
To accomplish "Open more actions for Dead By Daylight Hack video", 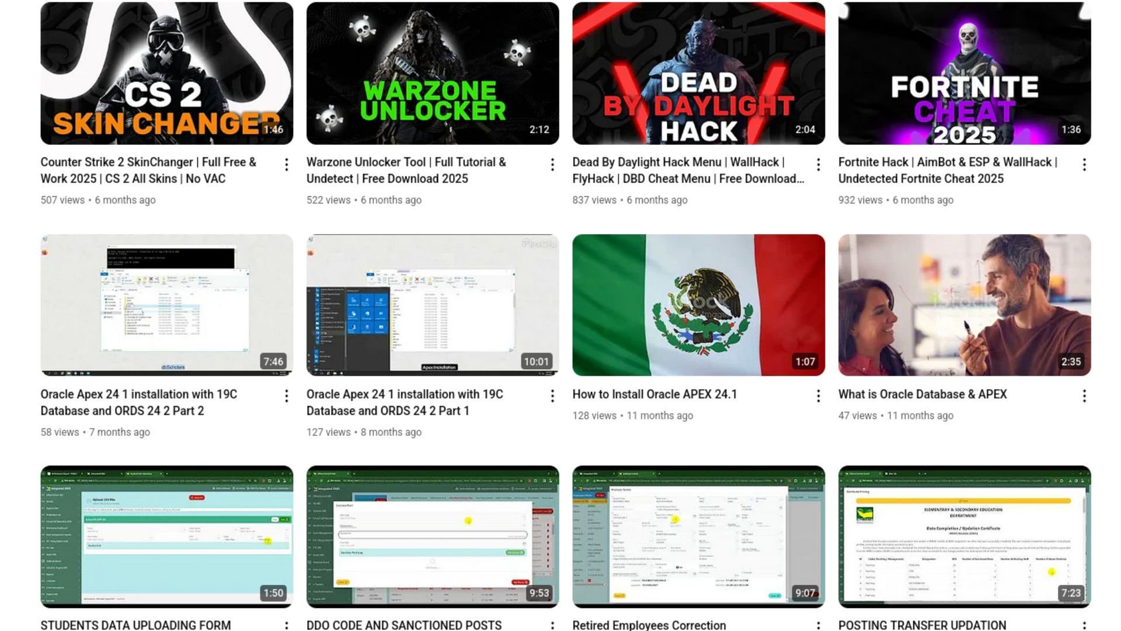I will (818, 165).
